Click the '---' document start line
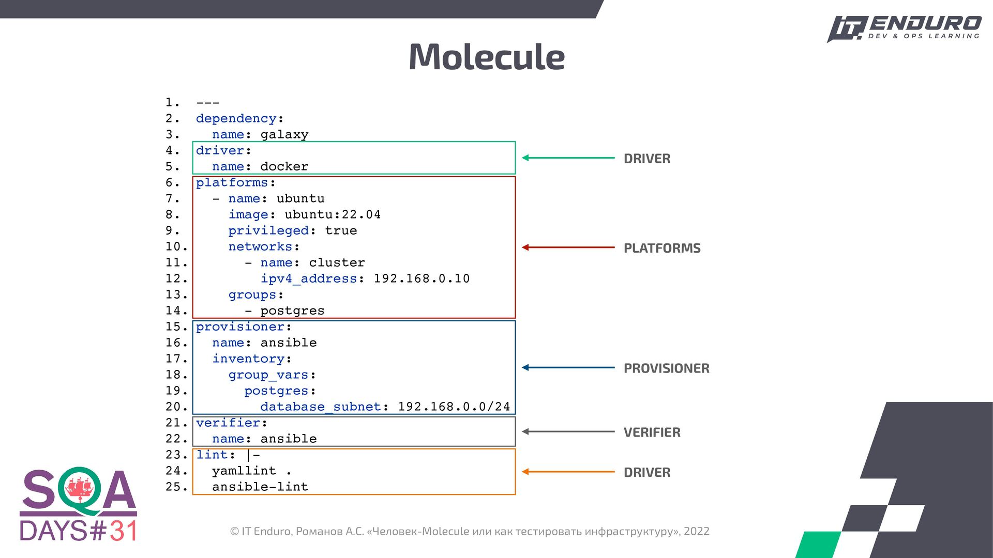The height and width of the screenshot is (558, 993). (208, 103)
